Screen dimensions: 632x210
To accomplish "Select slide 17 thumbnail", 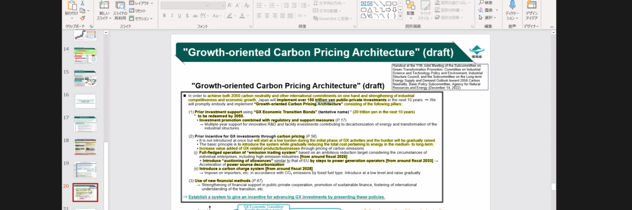I will tap(85, 124).
